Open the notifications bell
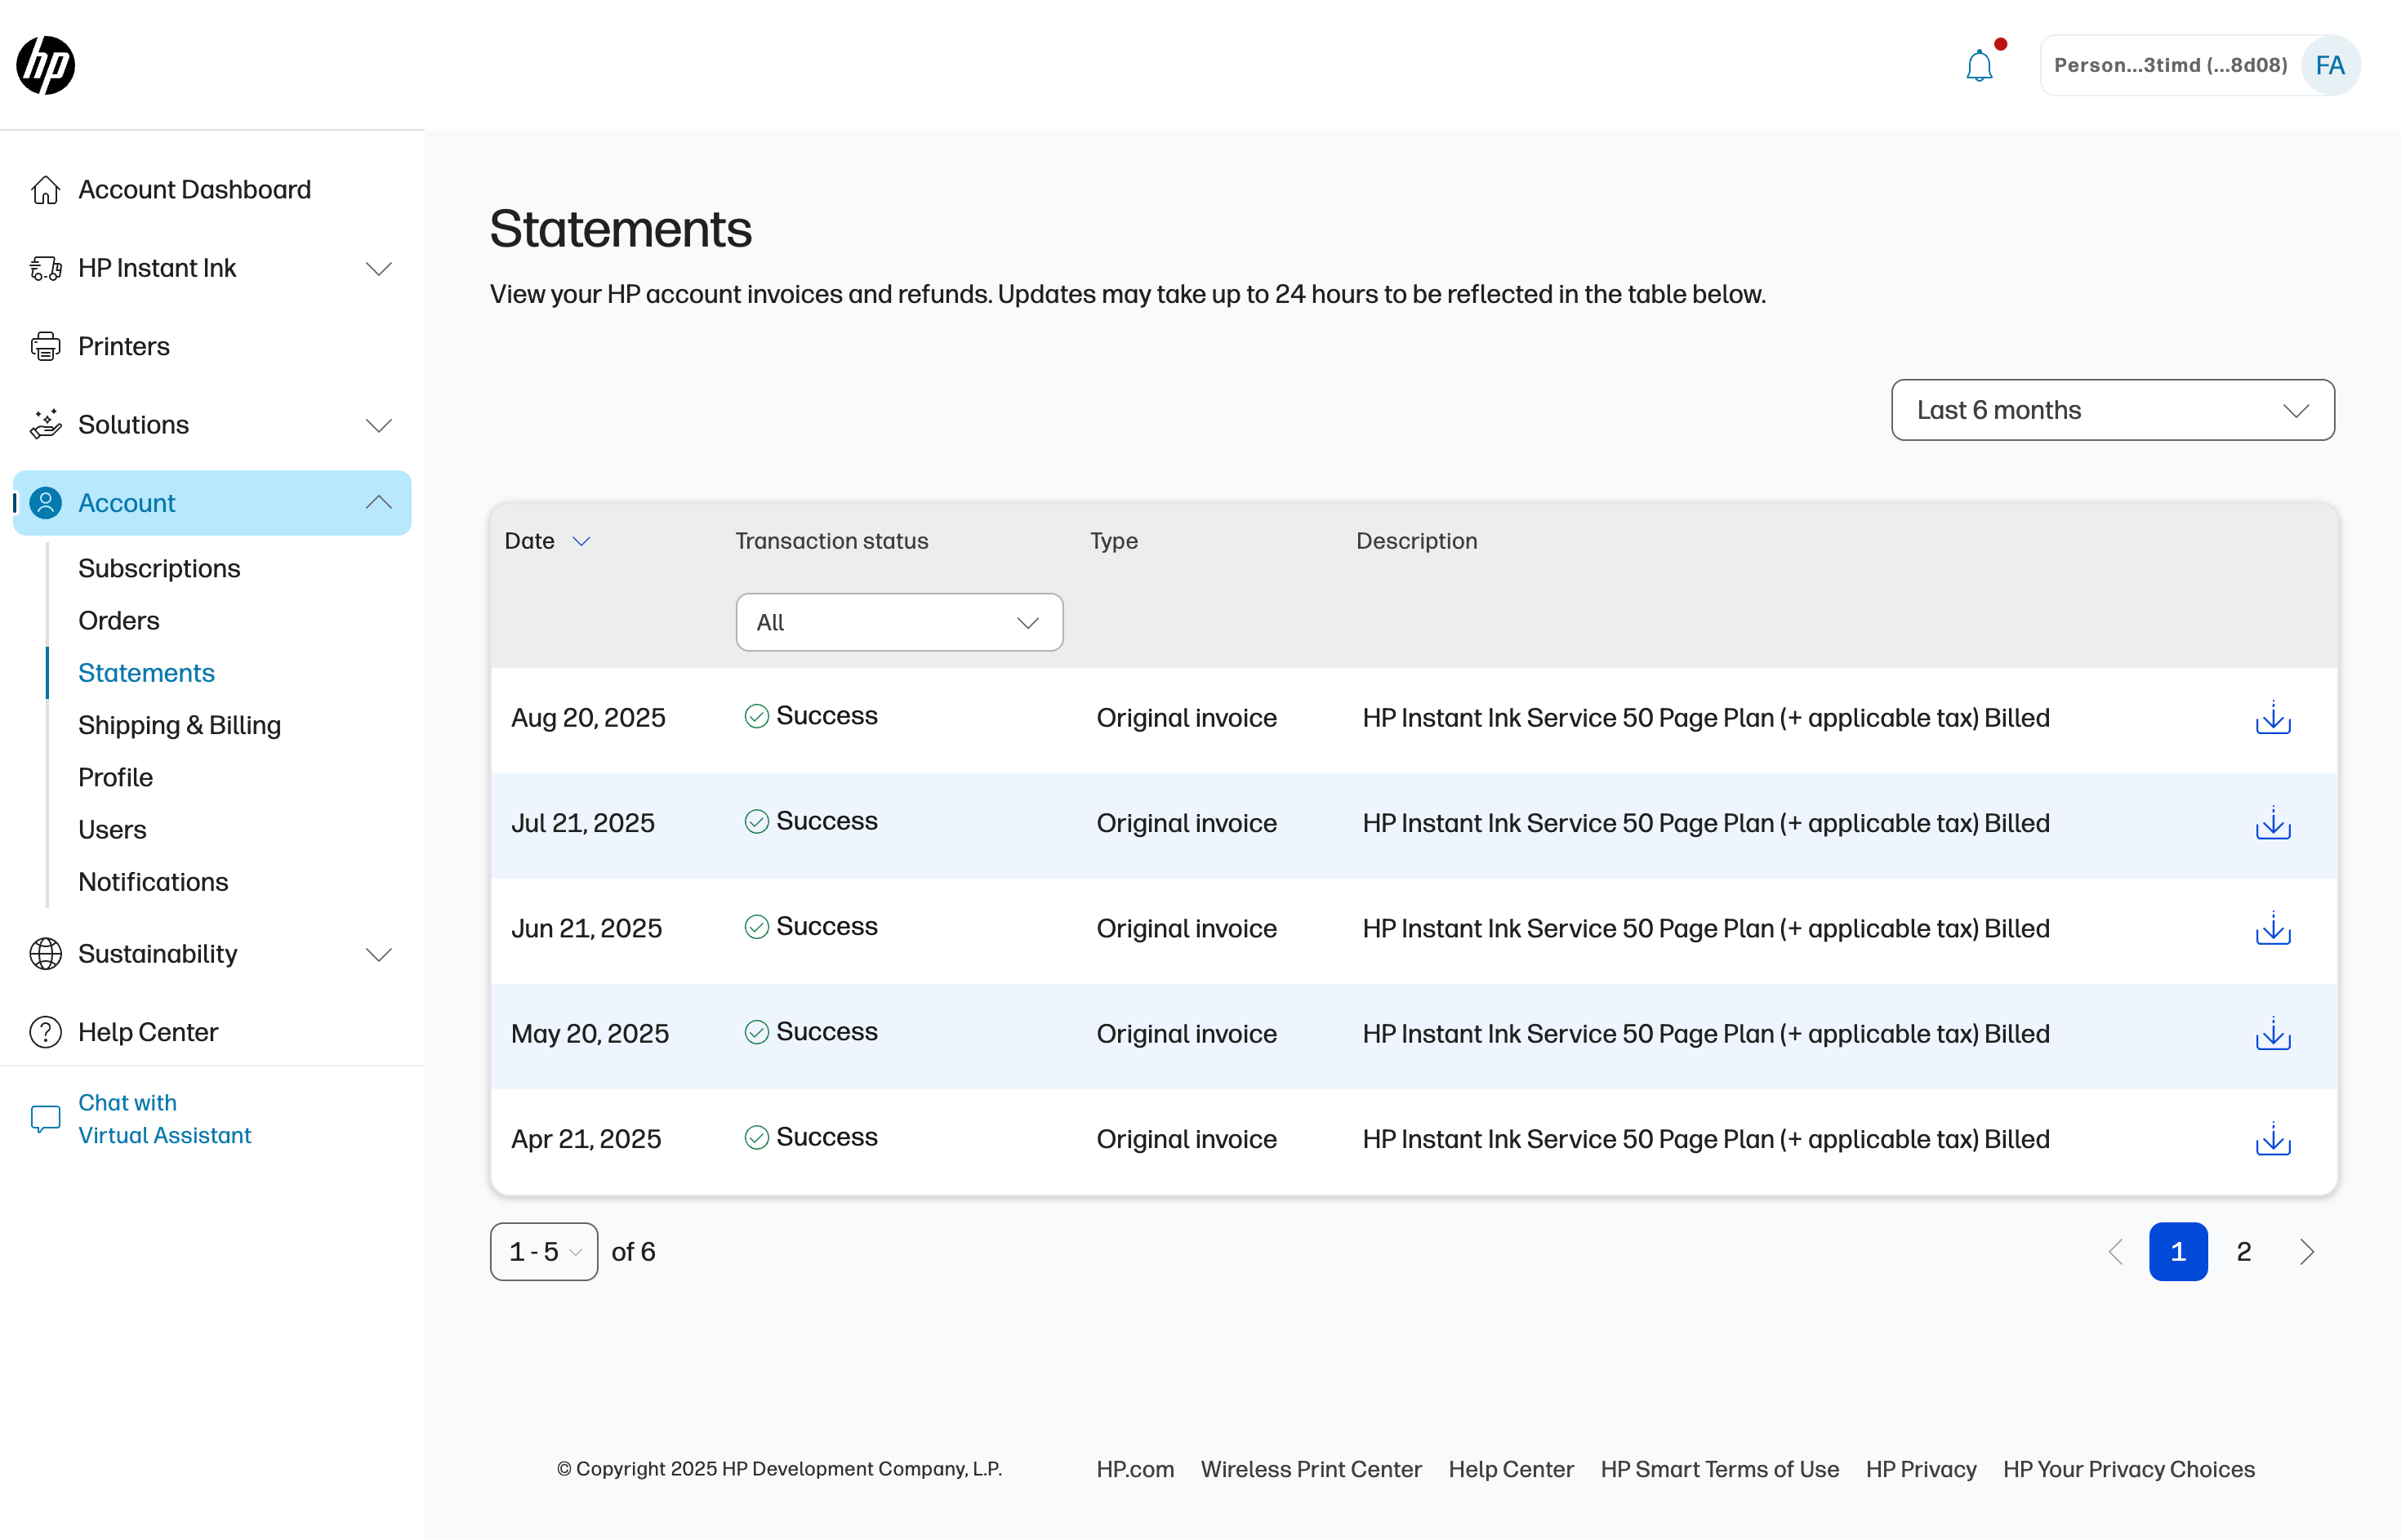This screenshot has width=2401, height=1540. (1979, 66)
